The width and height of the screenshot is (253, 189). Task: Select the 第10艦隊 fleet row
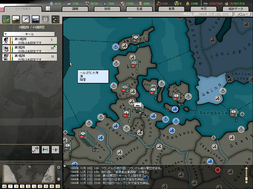tap(30, 40)
